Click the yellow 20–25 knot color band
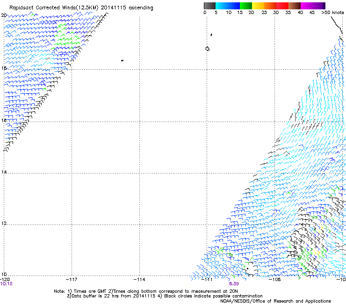Screen dimensions: 346x304 pyautogui.click(x=258, y=6)
